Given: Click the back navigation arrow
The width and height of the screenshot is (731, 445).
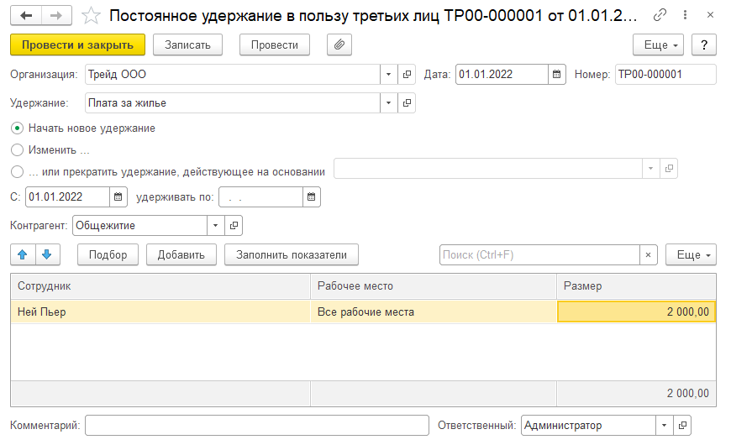Looking at the screenshot, I should (x=26, y=16).
